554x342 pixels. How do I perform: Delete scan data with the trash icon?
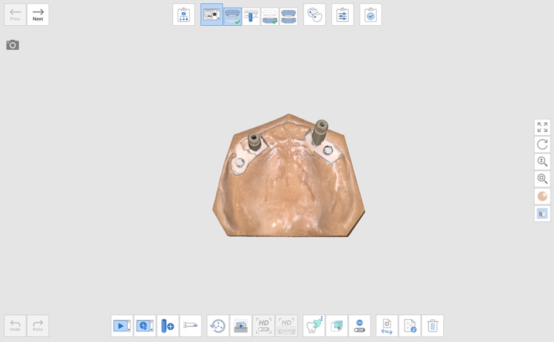point(433,326)
